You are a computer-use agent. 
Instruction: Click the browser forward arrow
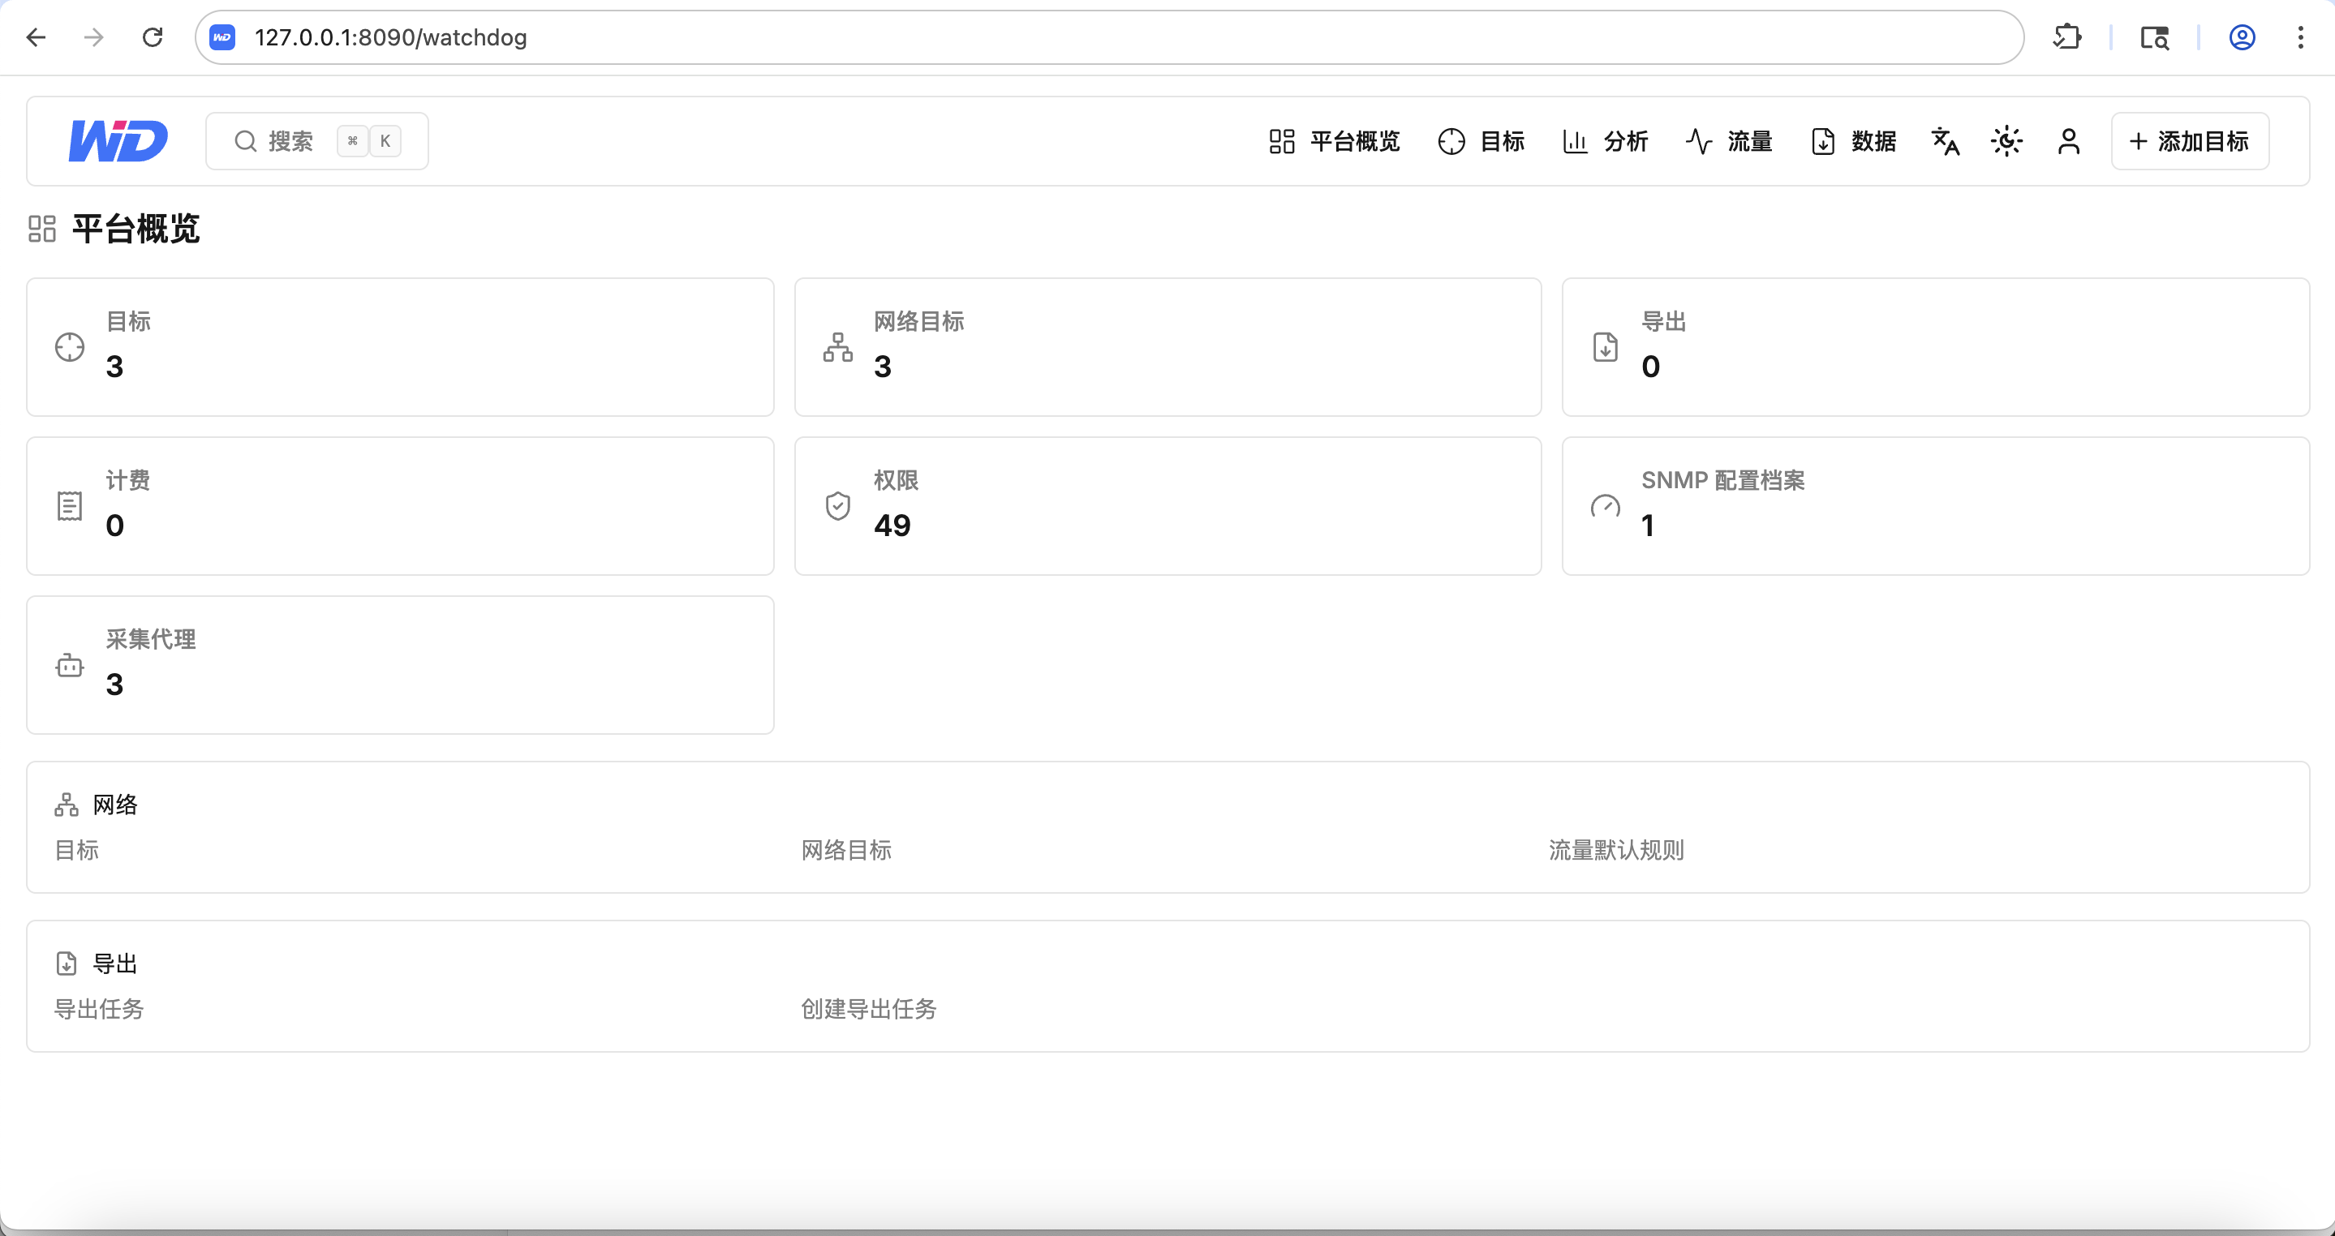point(93,37)
